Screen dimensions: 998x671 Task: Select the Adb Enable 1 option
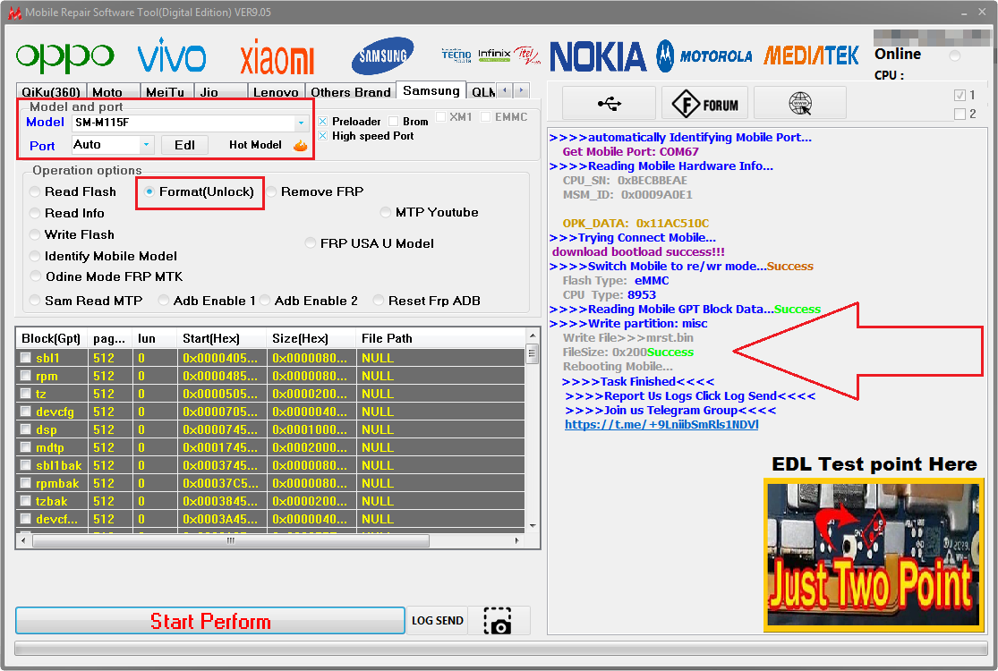(207, 301)
